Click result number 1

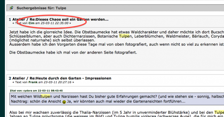tap(10, 19)
